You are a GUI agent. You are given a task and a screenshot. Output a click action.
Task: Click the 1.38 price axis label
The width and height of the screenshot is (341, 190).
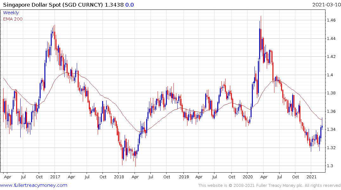coord(331,93)
